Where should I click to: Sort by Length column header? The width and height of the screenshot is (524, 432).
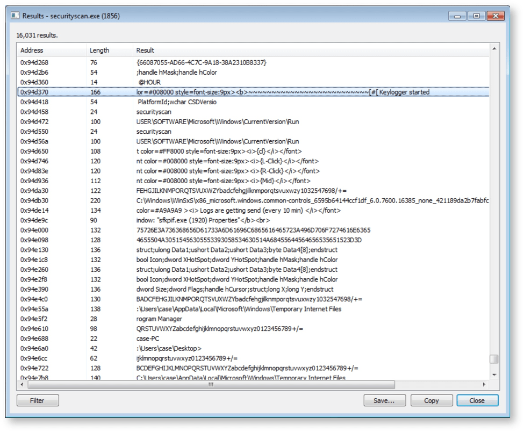point(110,51)
